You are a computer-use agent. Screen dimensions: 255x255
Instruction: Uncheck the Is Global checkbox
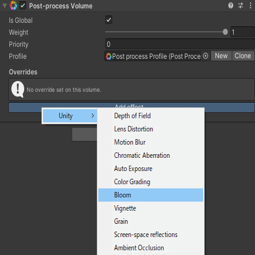[109, 20]
